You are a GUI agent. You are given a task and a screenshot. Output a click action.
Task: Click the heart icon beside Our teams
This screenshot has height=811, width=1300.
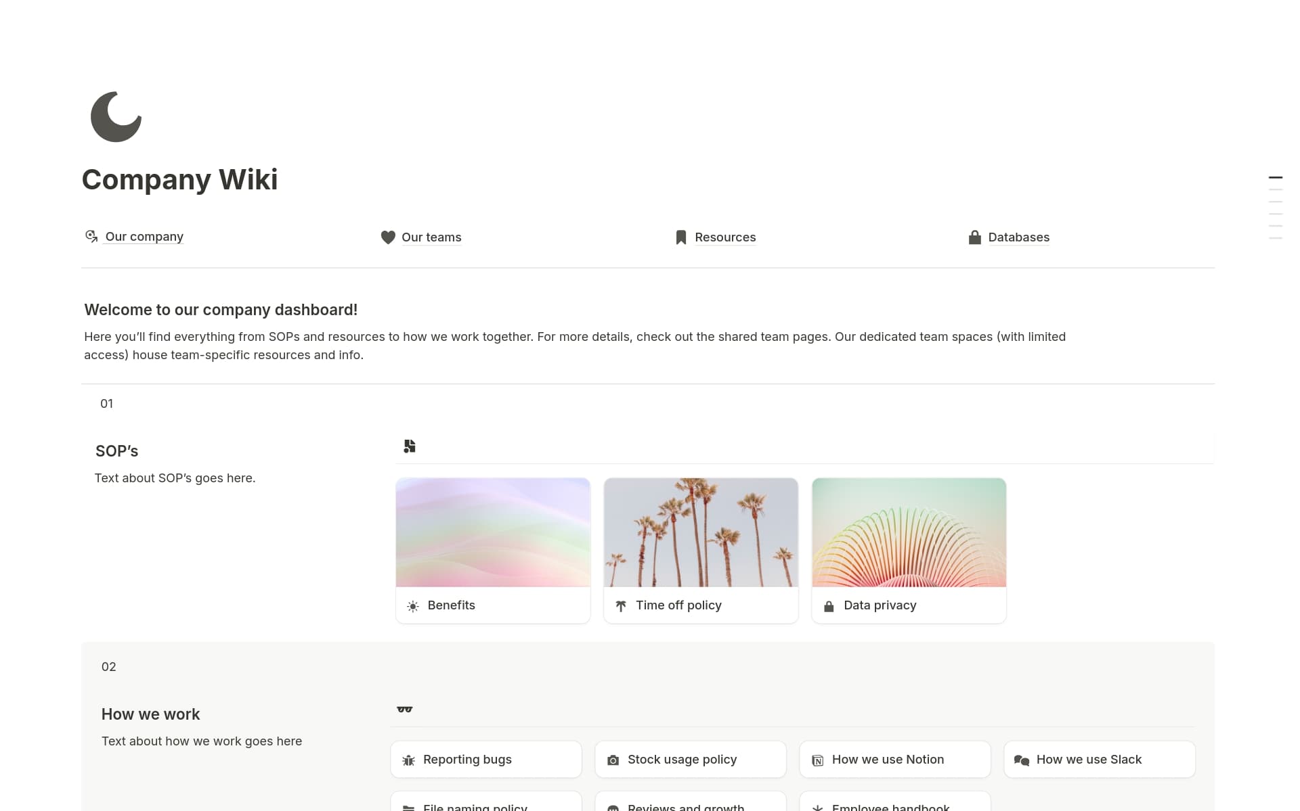(x=387, y=237)
